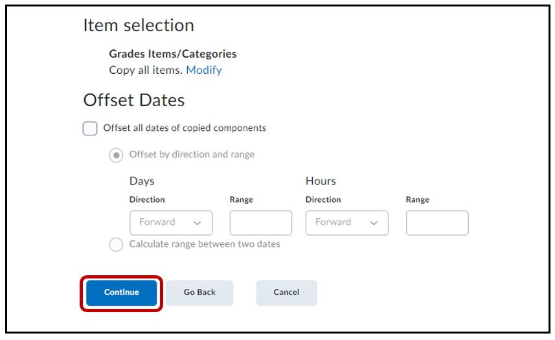Click the chevron arrow in Hours Direction

[374, 223]
